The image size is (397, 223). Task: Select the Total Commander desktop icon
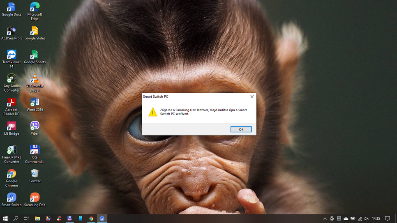click(x=35, y=154)
